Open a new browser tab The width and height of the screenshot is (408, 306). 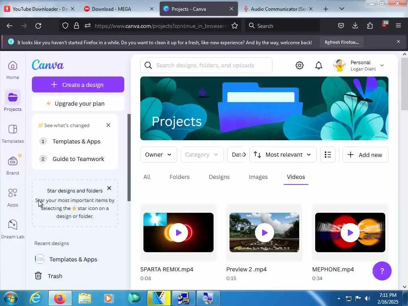326,9
